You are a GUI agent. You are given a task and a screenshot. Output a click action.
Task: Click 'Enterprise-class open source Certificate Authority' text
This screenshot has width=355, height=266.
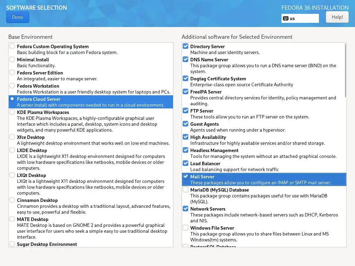pyautogui.click(x=242, y=85)
